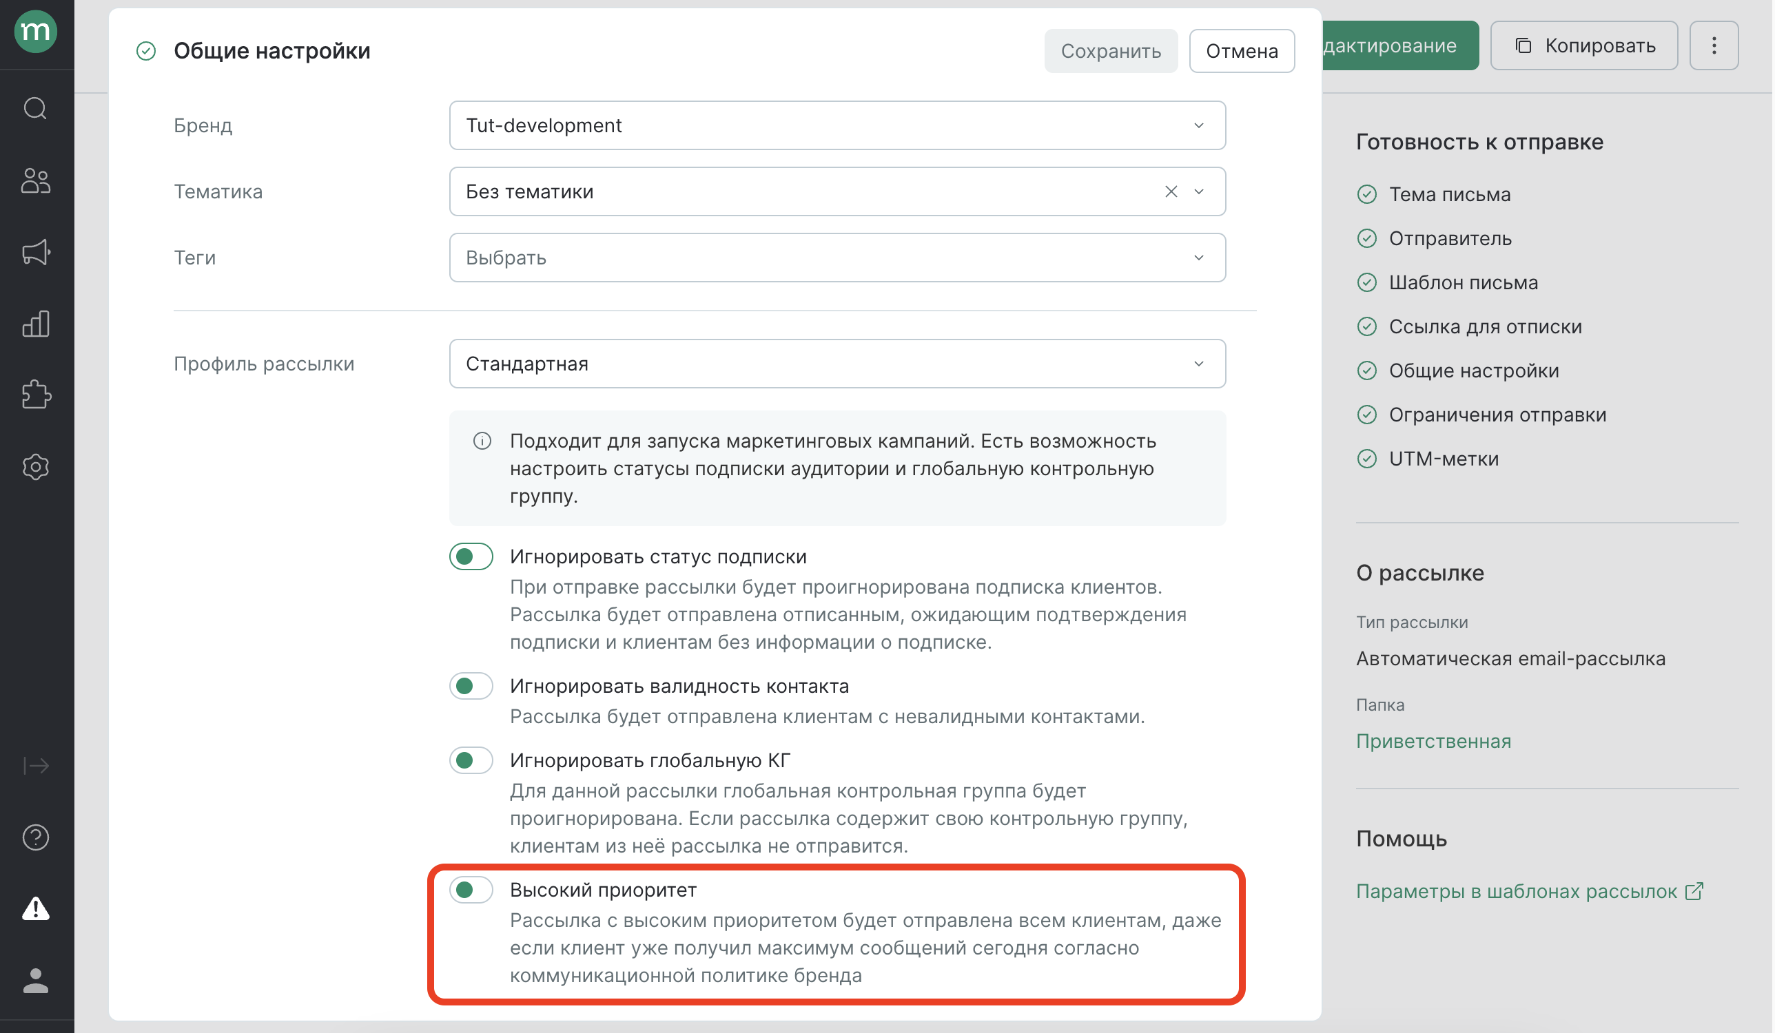This screenshot has width=1775, height=1033.
Task: Go to Ограничения отправки readiness item
Action: 1499,415
